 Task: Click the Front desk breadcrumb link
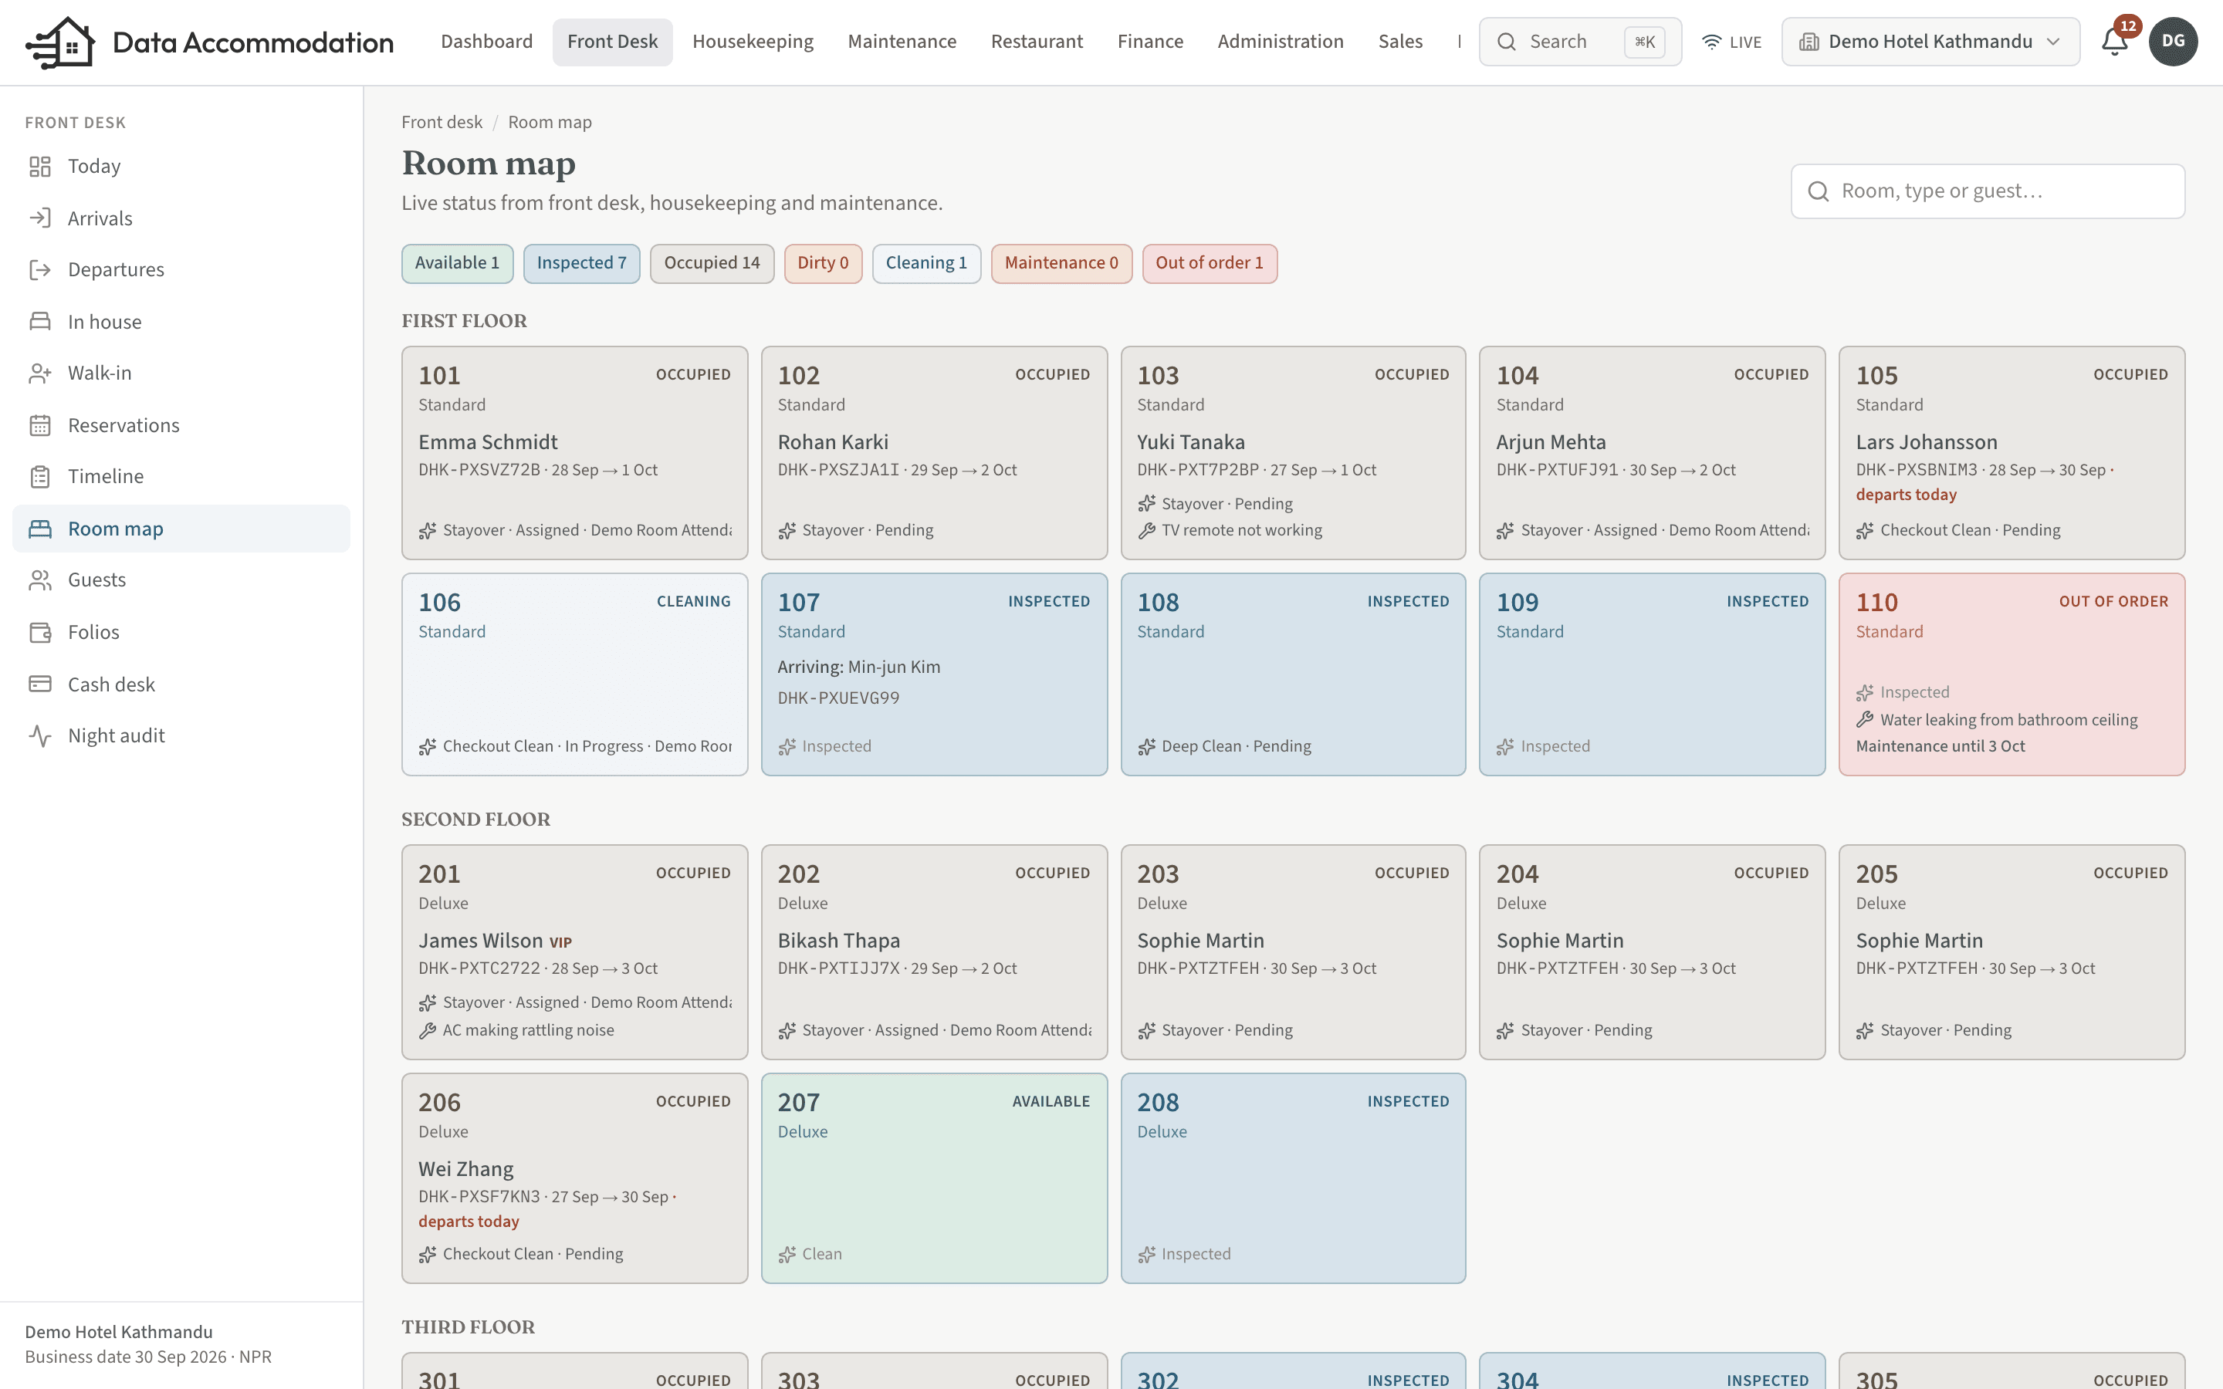click(x=442, y=122)
